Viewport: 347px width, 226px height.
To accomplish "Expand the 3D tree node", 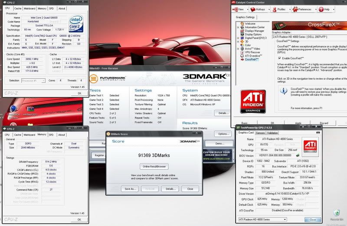I will tap(238, 42).
